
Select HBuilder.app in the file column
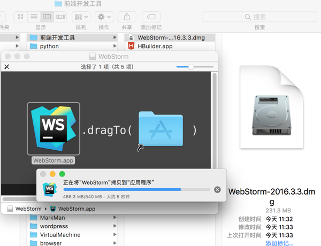[x=170, y=46]
